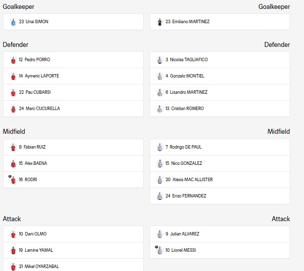The height and width of the screenshot is (271, 304).
Task: Choose Marc Cucurella in the lineup
Action: pos(73,109)
